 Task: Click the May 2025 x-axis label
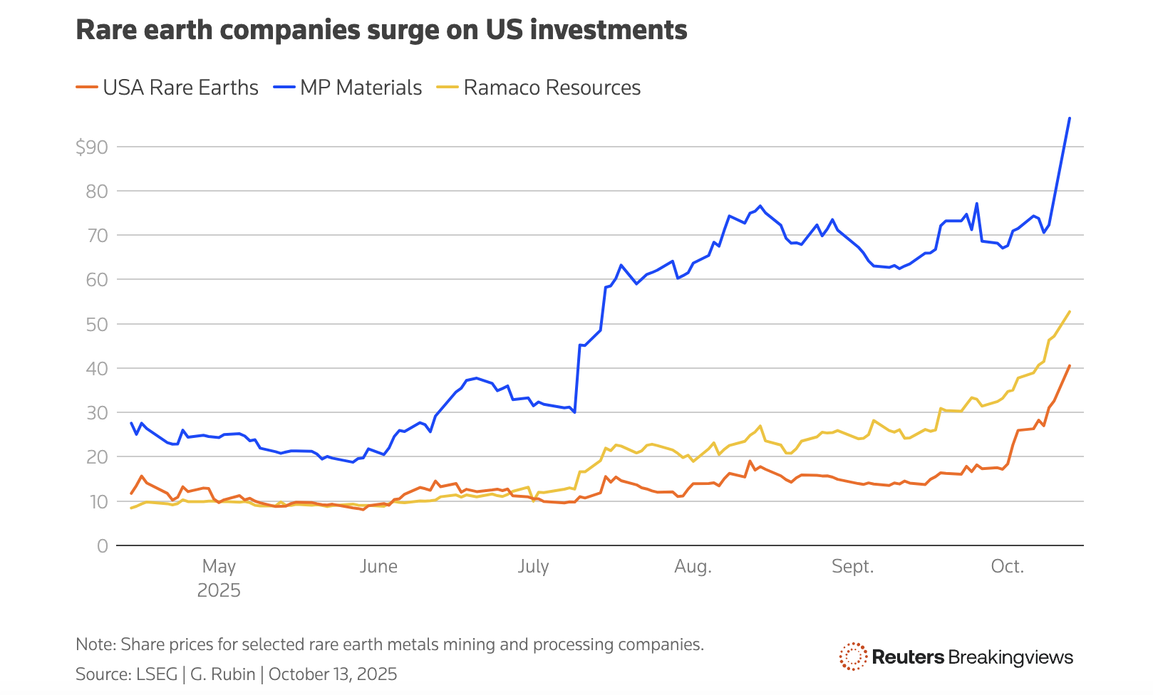click(219, 578)
